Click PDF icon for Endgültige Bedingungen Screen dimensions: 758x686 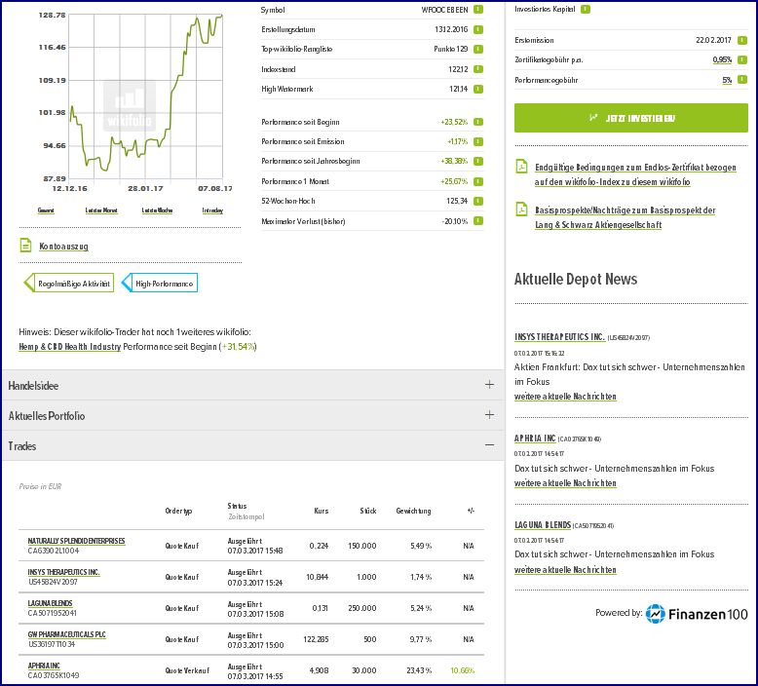coord(521,168)
